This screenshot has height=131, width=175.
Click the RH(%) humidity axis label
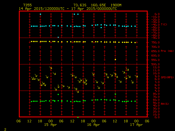pos(164,104)
